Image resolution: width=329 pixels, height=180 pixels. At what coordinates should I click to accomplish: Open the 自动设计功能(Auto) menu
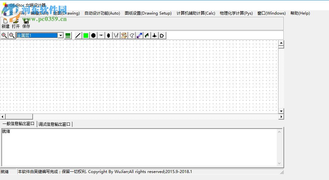tap(102, 13)
